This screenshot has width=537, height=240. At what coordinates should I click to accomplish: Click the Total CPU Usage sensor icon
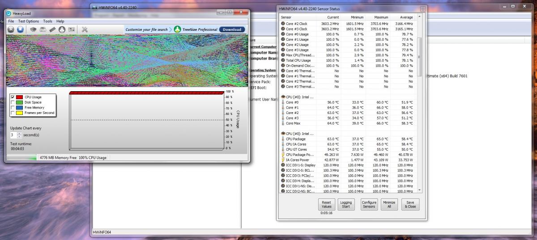point(283,60)
